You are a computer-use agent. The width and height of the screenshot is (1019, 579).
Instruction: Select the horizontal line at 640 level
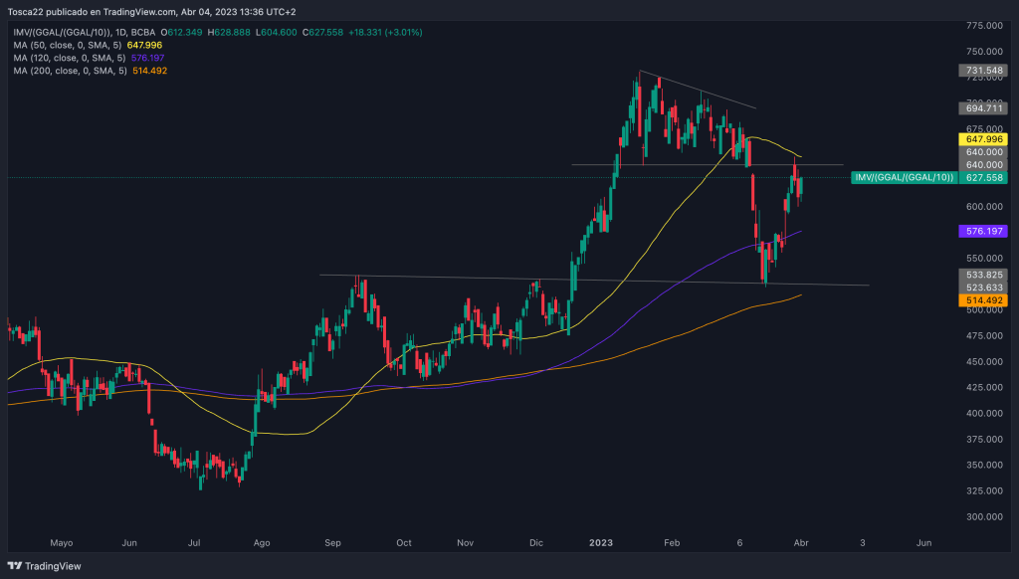pyautogui.click(x=697, y=164)
